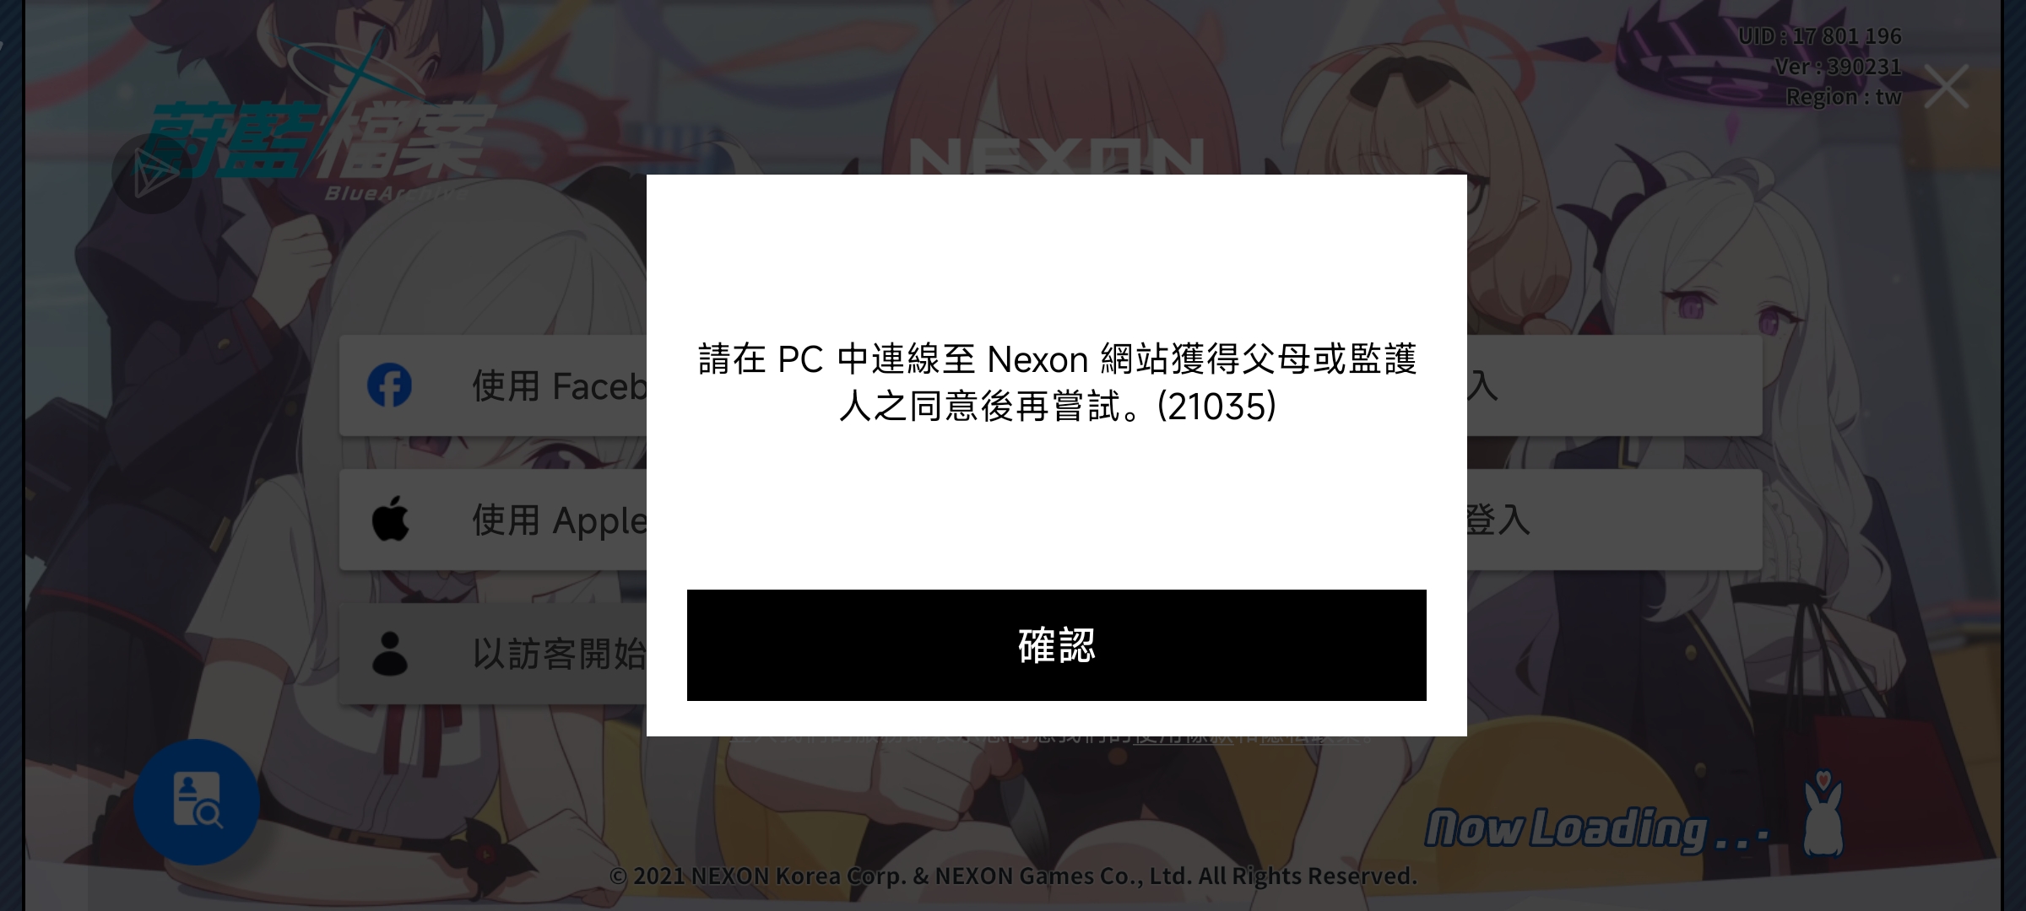Click the Facebook logo icon
The width and height of the screenshot is (2026, 911).
pyautogui.click(x=389, y=385)
